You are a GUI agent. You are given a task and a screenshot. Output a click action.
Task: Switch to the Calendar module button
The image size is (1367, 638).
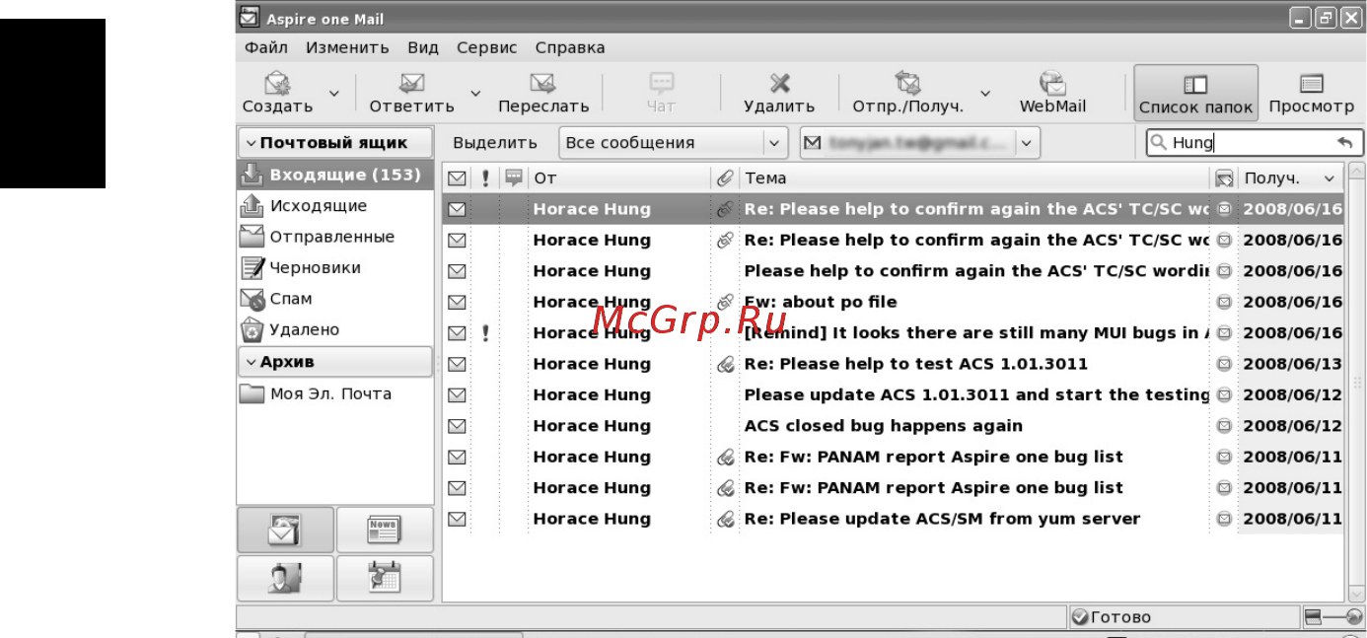tap(384, 578)
